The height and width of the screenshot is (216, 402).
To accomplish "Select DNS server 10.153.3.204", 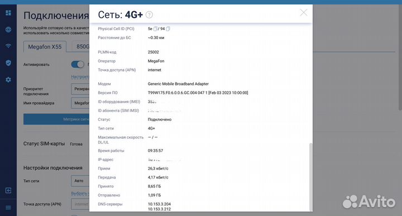I will (159, 204).
